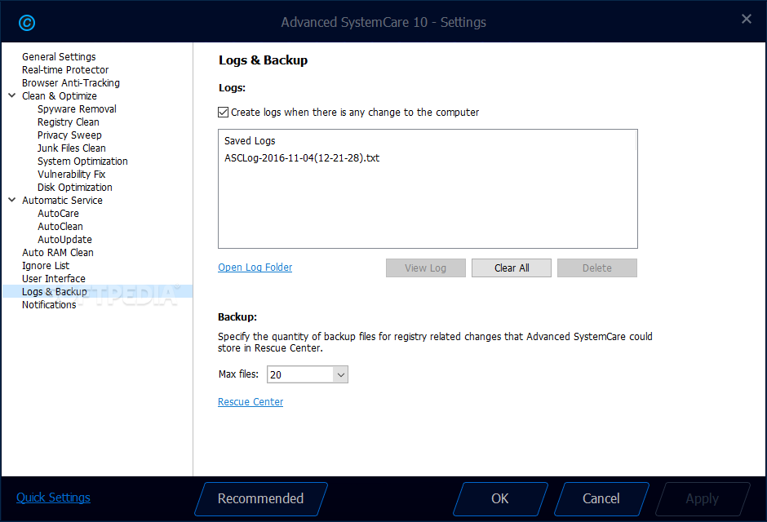Open the Rescue Center link
The height and width of the screenshot is (522, 767).
point(250,402)
